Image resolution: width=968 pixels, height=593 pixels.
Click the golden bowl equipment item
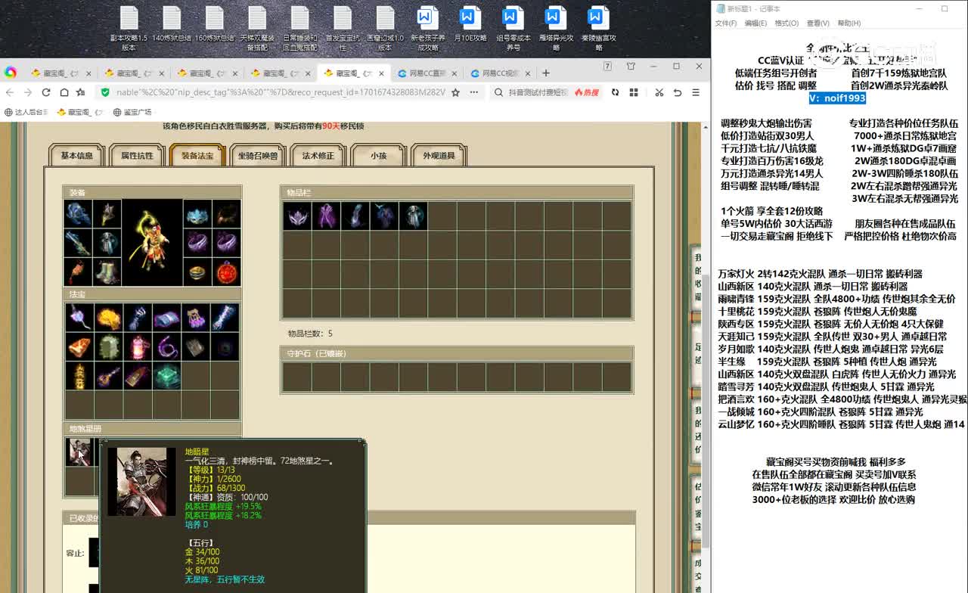(197, 272)
